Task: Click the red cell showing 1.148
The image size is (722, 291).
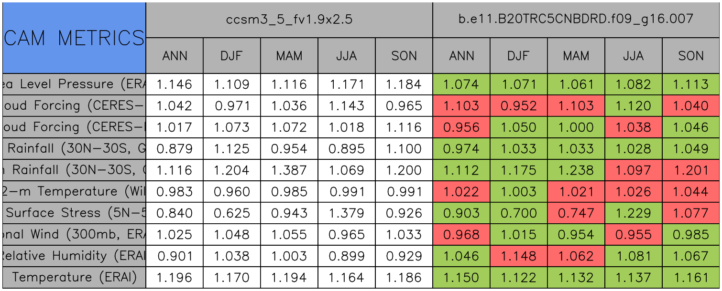Action: click(x=518, y=256)
